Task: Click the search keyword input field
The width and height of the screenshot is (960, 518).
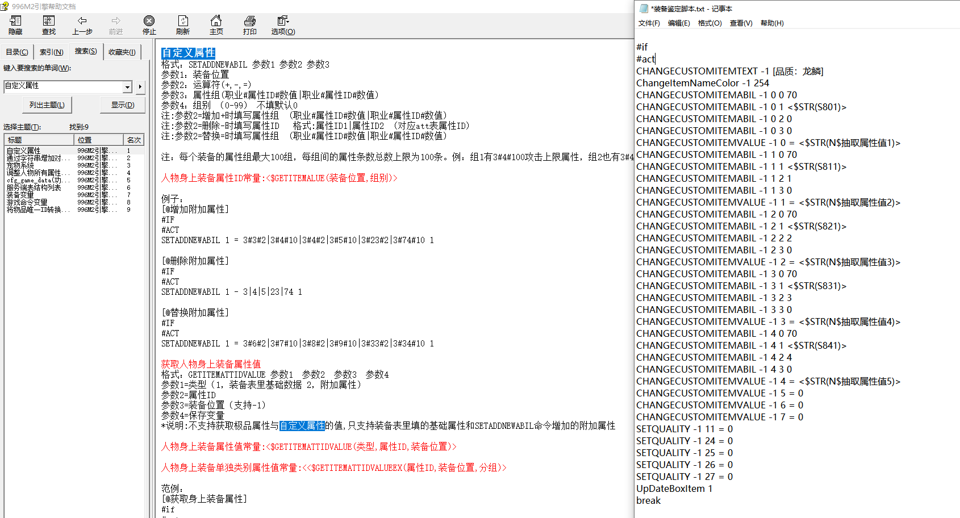Action: [x=64, y=86]
